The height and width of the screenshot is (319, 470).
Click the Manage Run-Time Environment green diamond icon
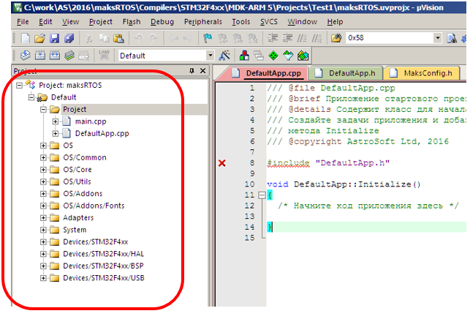pos(273,56)
